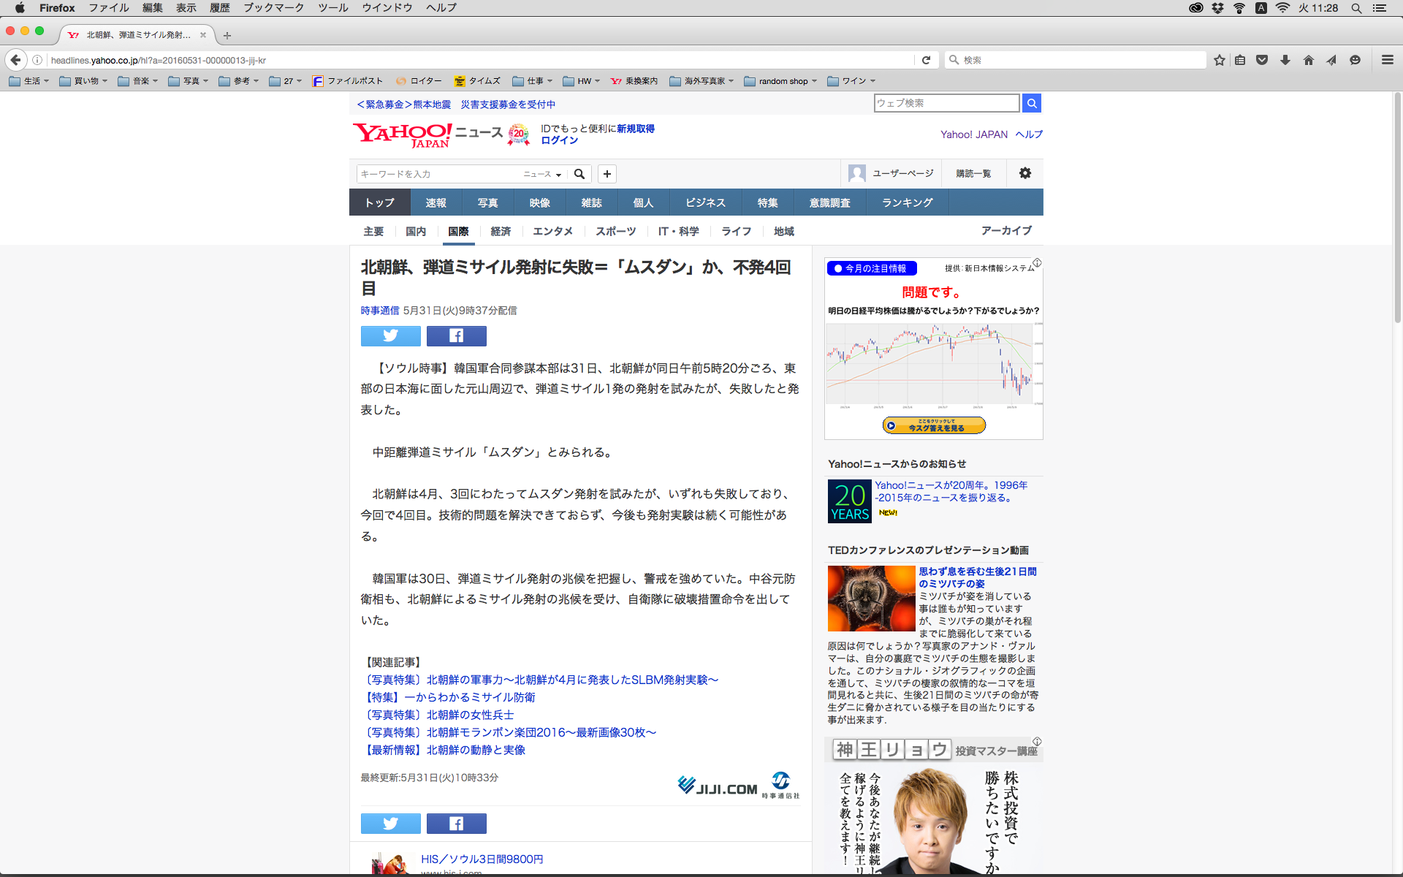Go to Firefox home page icon
Image resolution: width=1403 pixels, height=877 pixels.
tap(1308, 60)
